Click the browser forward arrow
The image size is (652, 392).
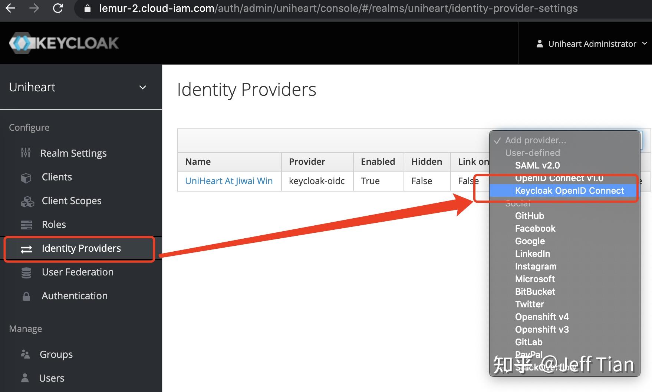[34, 8]
